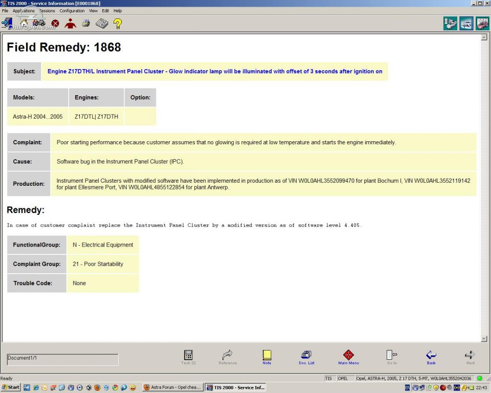Click the '21 - Poor Startability' cell
The width and height of the screenshot is (491, 393).
coord(103,264)
